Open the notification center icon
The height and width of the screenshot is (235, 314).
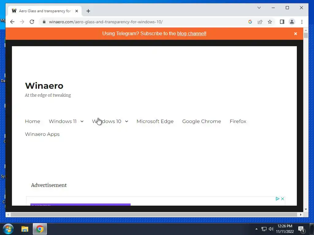(x=301, y=229)
